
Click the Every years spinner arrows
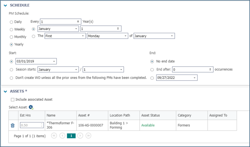[78, 21]
